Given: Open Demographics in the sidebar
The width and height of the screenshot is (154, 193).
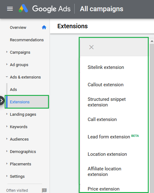Looking at the screenshot, I should 23,152.
